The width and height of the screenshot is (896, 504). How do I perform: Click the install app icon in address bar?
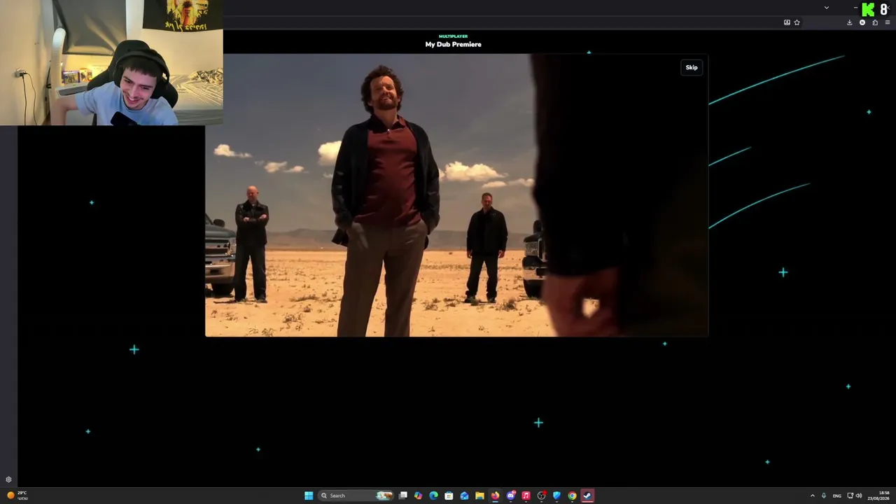click(x=787, y=22)
